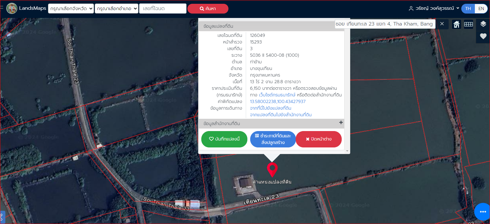Open the home icon on map toolbar
490x224 pixels.
pyautogui.click(x=456, y=24)
